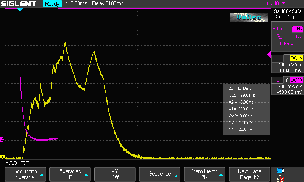Click the Curr 7Kpts memory readout
304x182 pixels.
(288, 17)
